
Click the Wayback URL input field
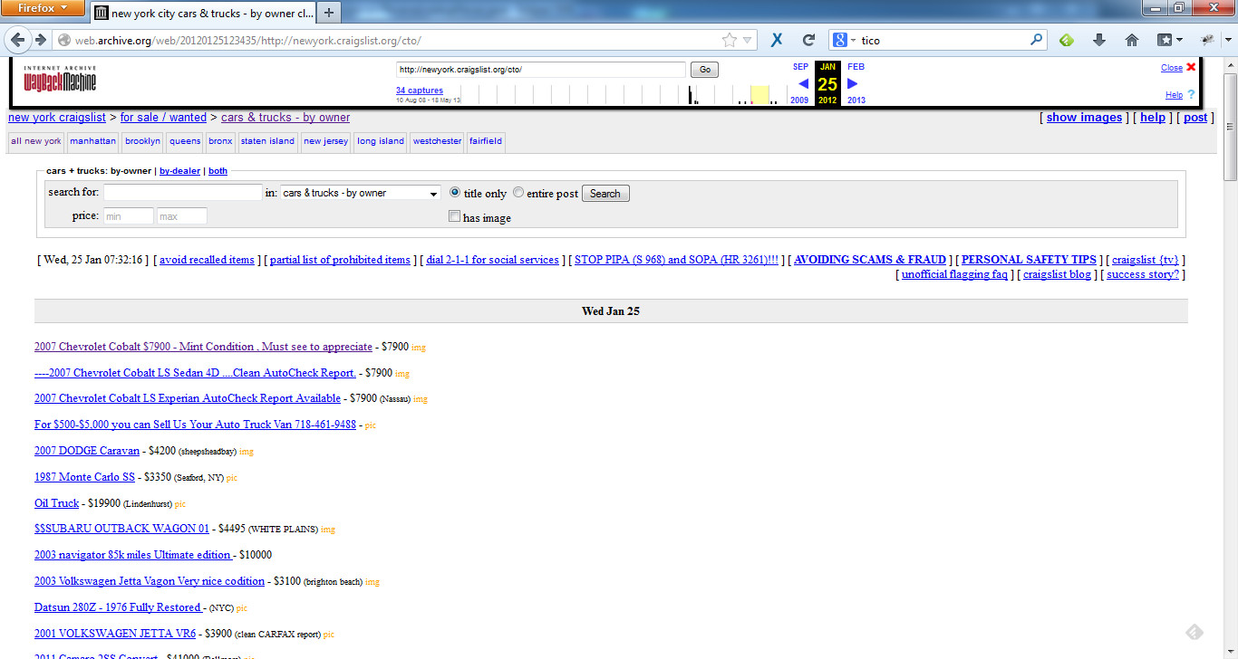point(541,70)
